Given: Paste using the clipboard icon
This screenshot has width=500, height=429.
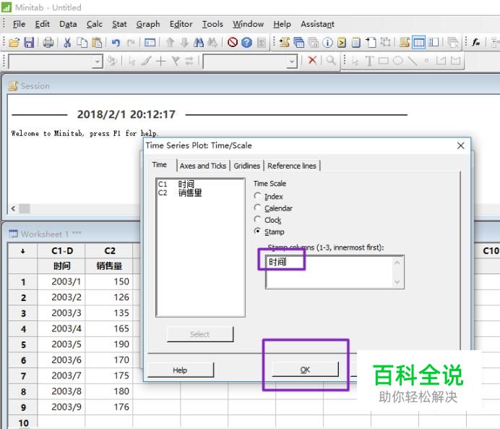Looking at the screenshot, I should coord(97,43).
